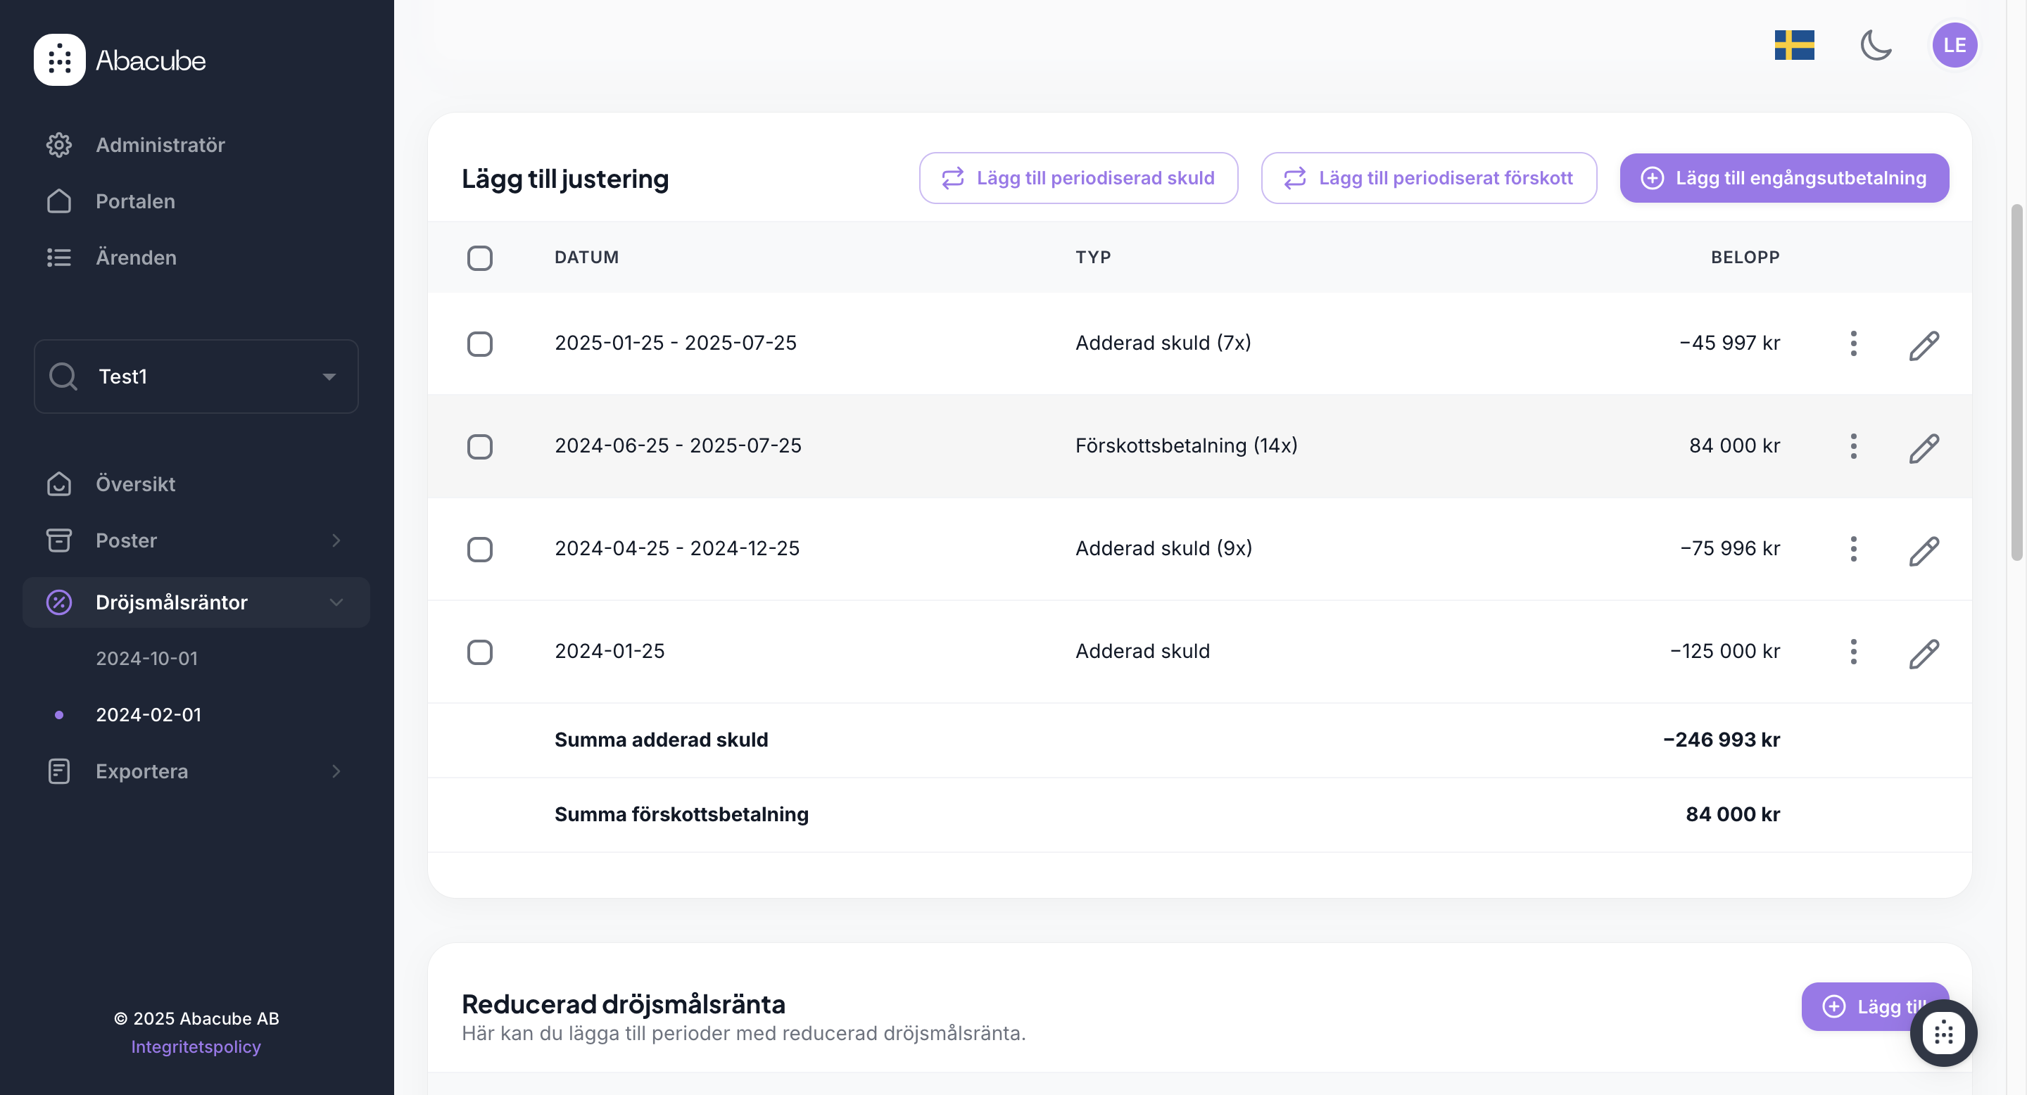Toggle dark mode moon icon
2027x1095 pixels.
coord(1876,45)
